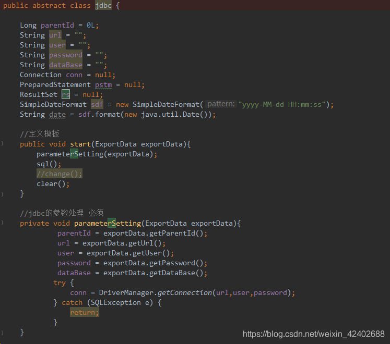Click the PreparedStatement type name

click(55, 84)
